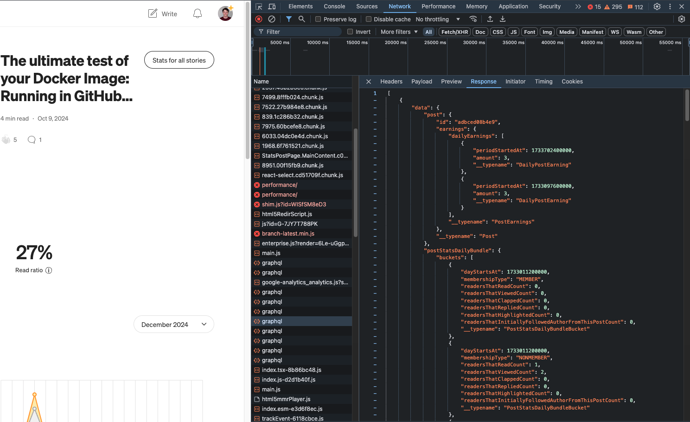Viewport: 690px width, 422px height.
Task: Click the Medium notification bell icon
Action: click(197, 13)
